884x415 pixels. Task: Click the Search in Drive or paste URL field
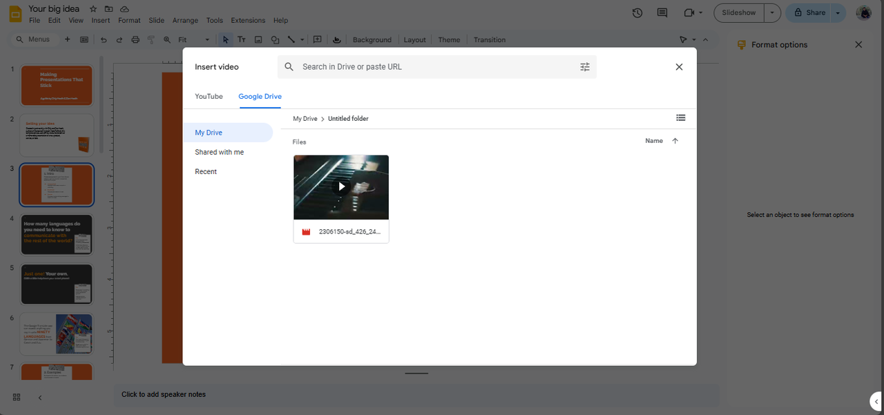pyautogui.click(x=437, y=67)
